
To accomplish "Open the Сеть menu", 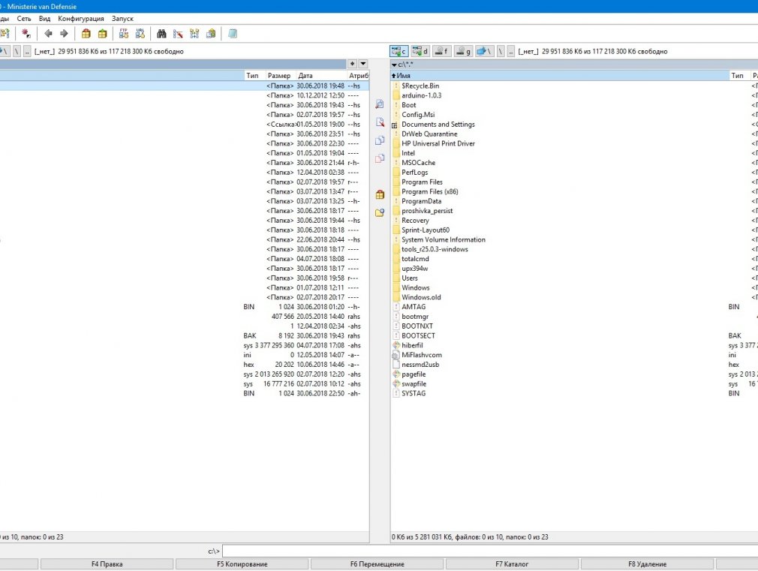I will tap(24, 18).
